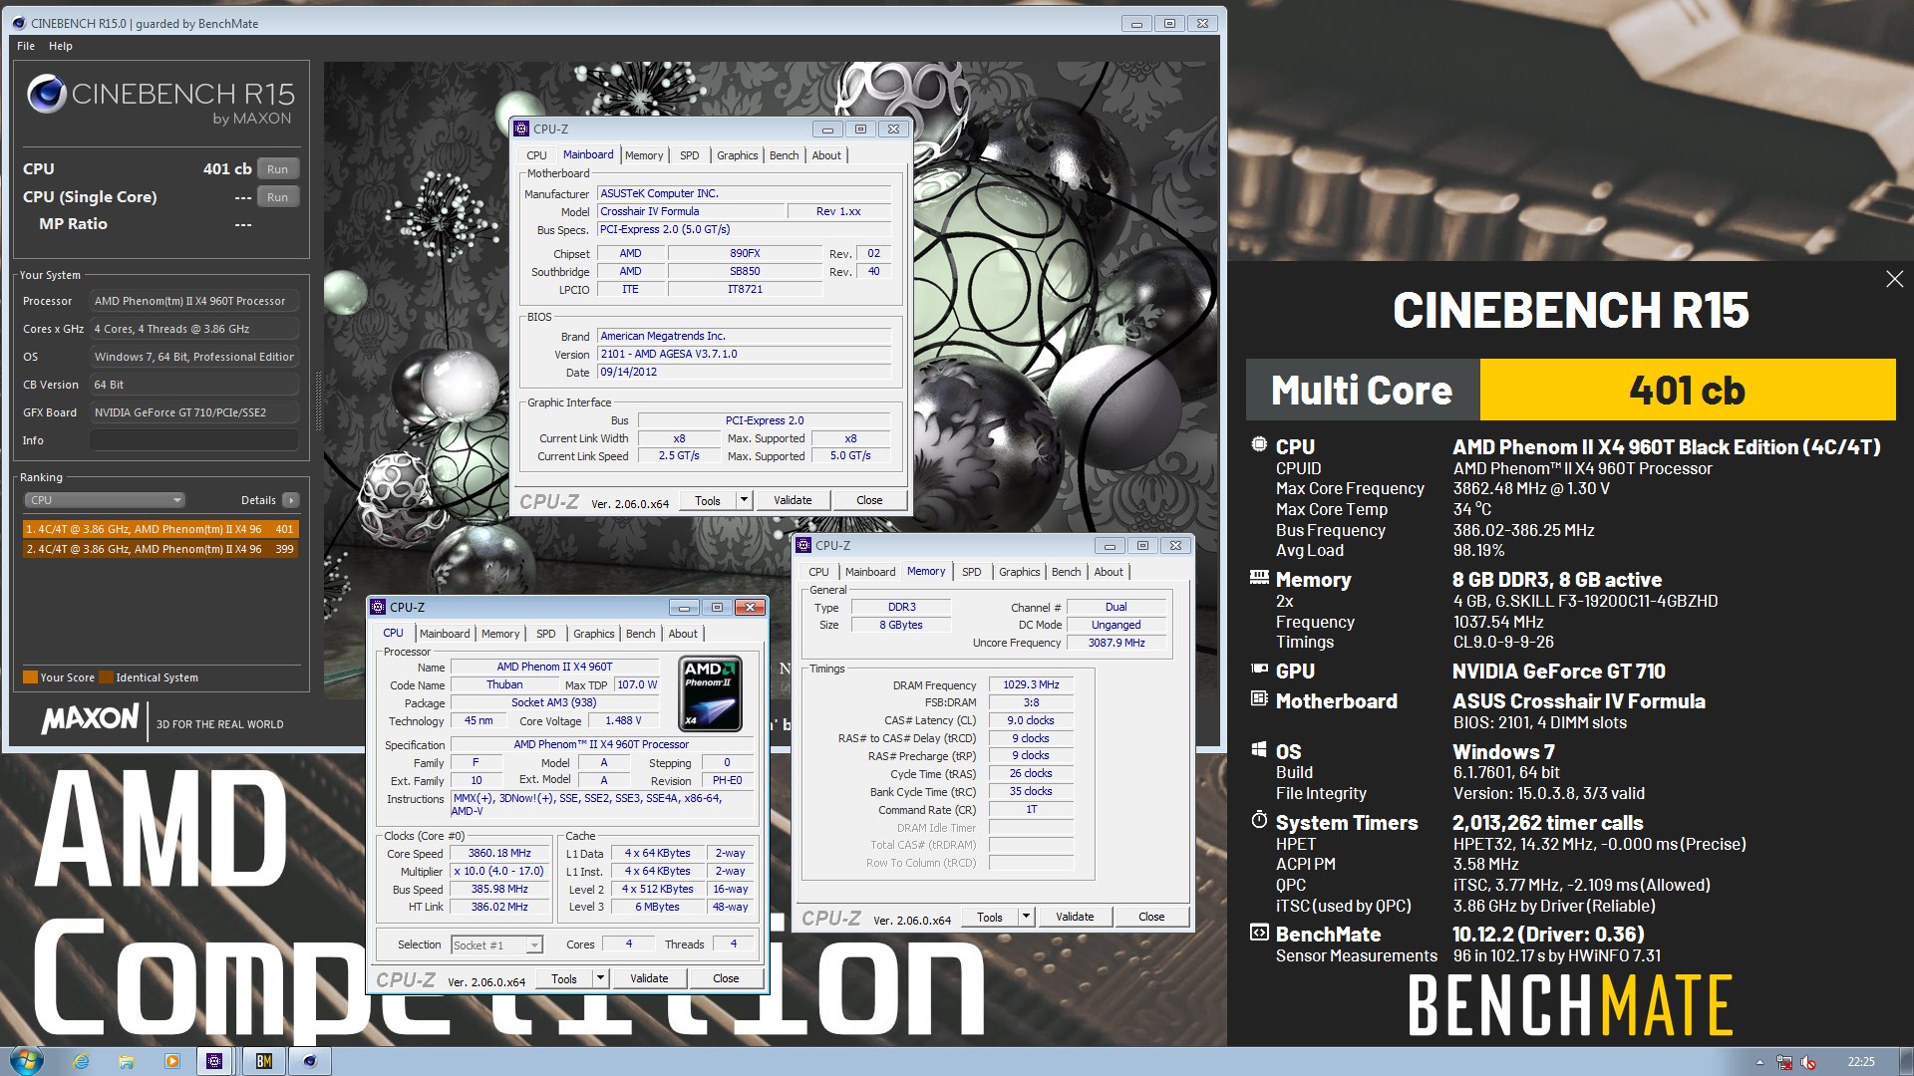
Task: Open Windows Explorer from taskbar
Action: pyautogui.click(x=126, y=1061)
